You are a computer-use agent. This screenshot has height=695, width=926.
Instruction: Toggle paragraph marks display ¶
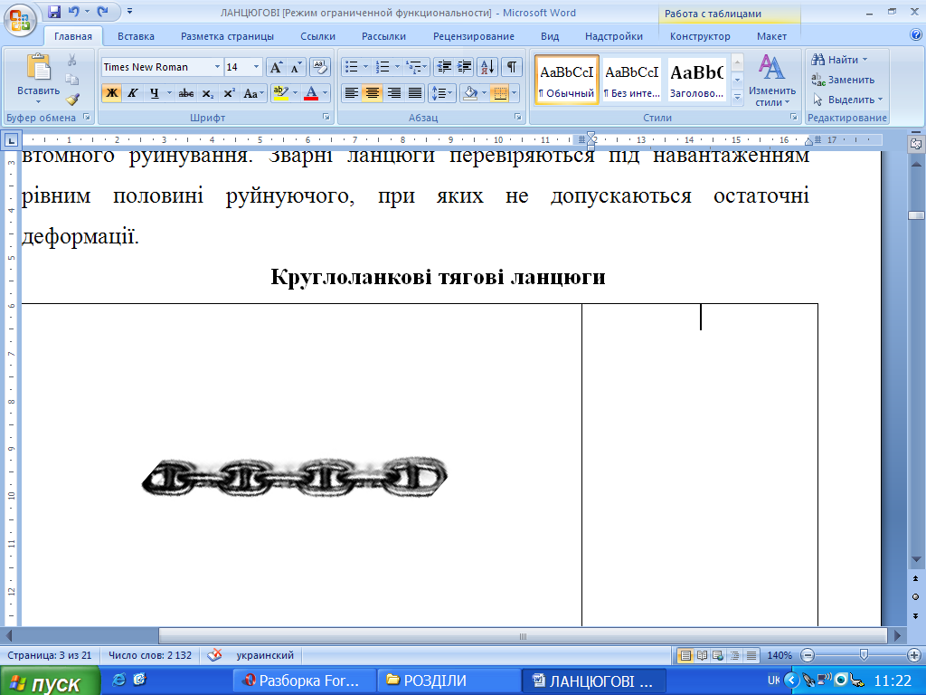pos(512,67)
